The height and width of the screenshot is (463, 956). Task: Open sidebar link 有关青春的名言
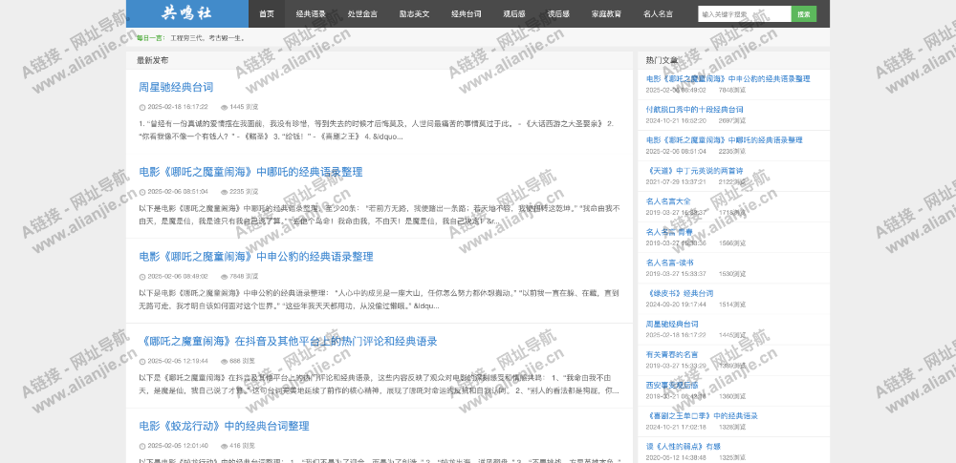pyautogui.click(x=672, y=354)
